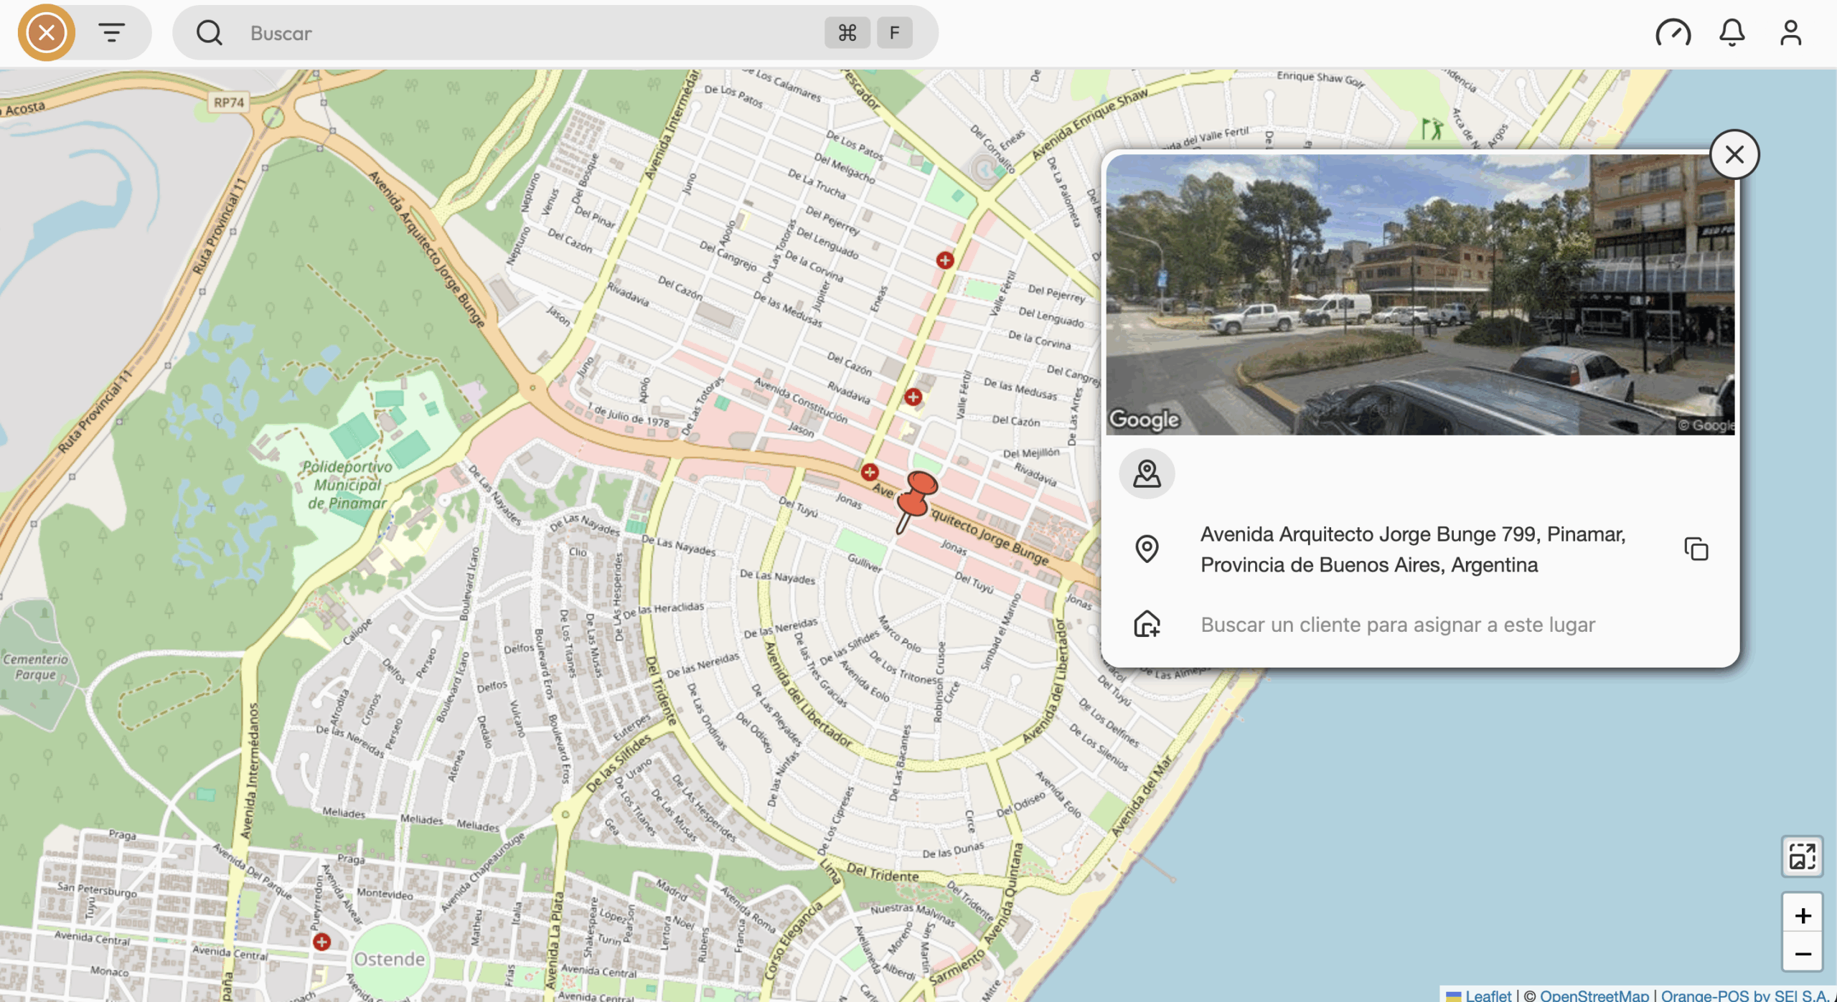Open the Leaflet attribution link

pyautogui.click(x=1488, y=995)
